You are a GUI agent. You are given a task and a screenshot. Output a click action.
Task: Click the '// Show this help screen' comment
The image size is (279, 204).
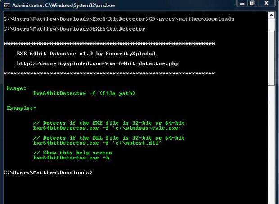(72, 153)
